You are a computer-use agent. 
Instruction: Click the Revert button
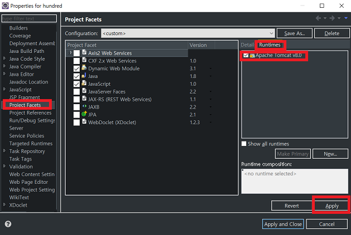tap(292, 205)
